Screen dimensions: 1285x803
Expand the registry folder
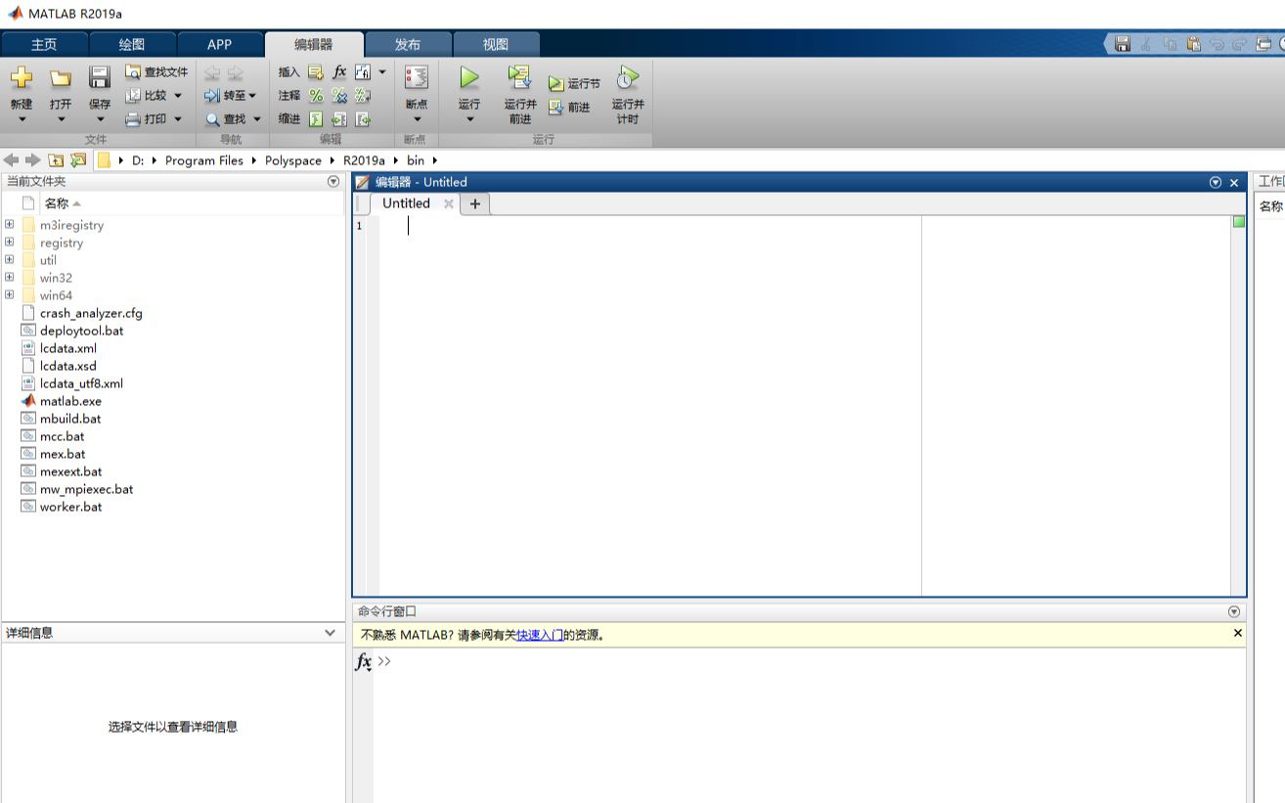coord(9,243)
